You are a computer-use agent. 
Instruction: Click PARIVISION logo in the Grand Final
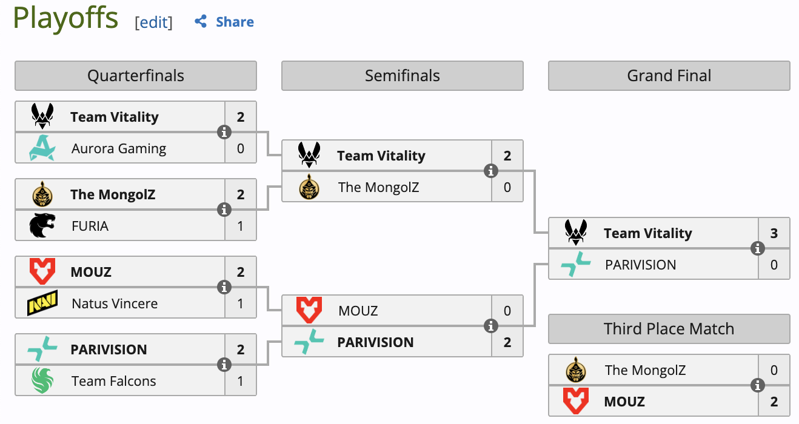click(576, 265)
